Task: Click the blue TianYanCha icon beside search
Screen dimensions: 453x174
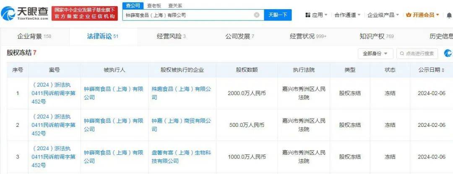Action: click(x=448, y=53)
